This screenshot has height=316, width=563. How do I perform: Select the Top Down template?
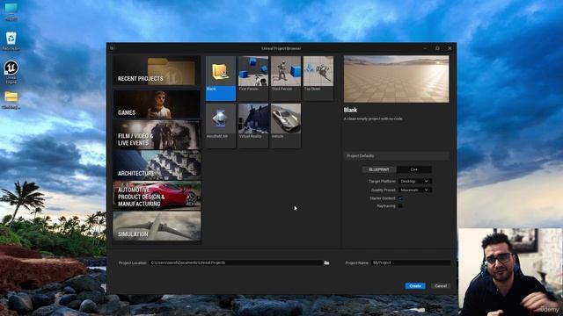pos(318,78)
